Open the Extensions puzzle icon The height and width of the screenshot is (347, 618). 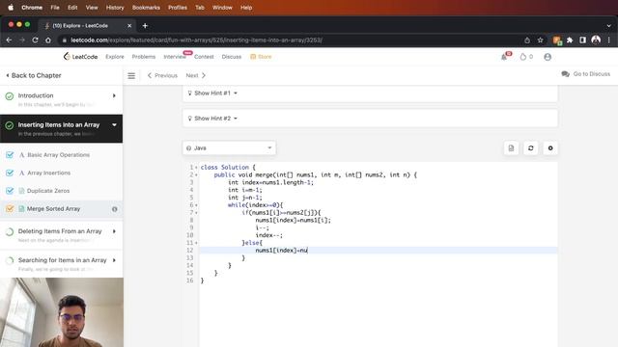tap(570, 40)
